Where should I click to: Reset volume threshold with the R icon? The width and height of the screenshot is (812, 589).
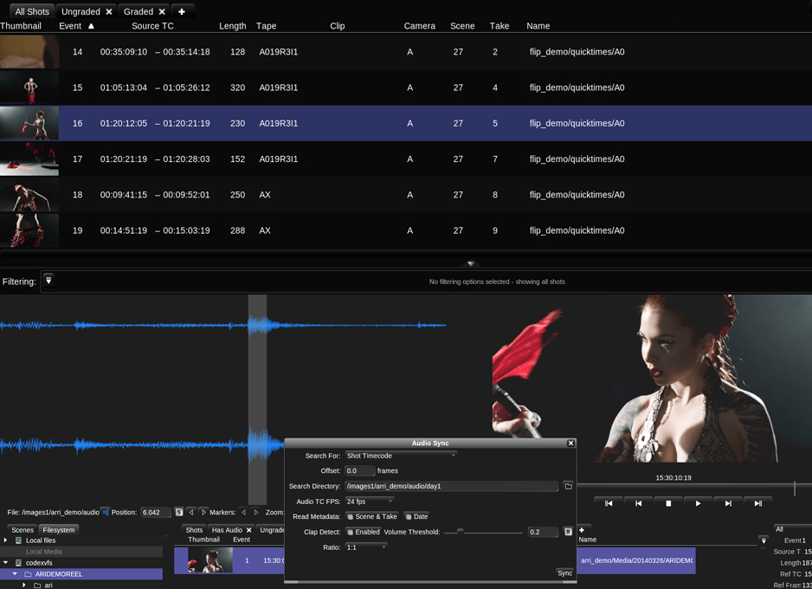point(568,532)
